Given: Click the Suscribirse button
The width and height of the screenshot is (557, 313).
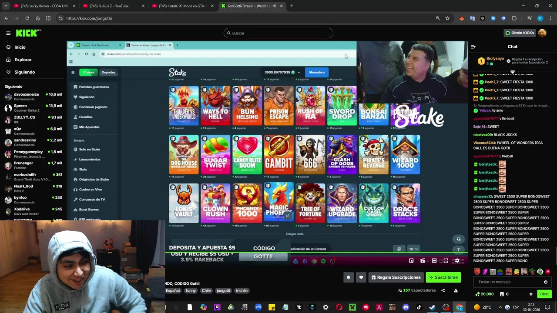Looking at the screenshot, I should pos(443,277).
